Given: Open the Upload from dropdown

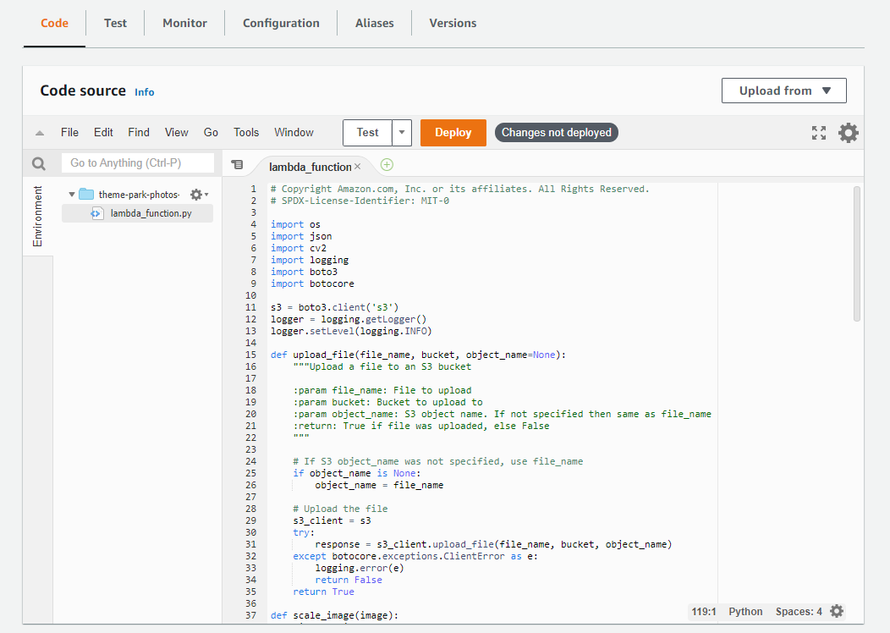Looking at the screenshot, I should click(783, 91).
